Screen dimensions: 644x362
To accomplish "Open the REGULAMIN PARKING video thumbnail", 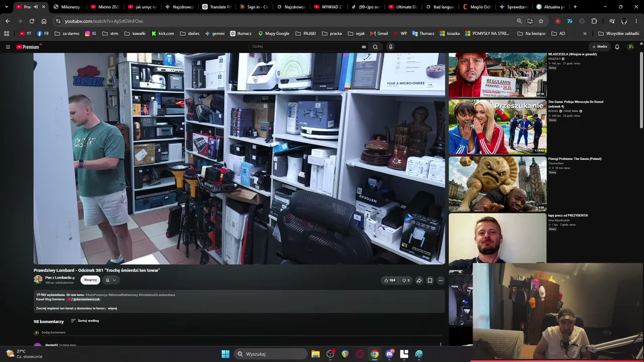I will coord(498,74).
